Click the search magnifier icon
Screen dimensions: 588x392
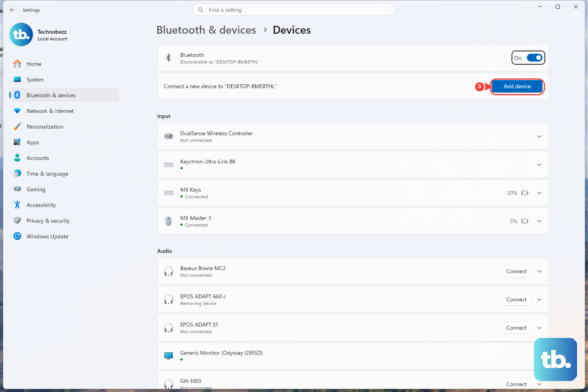pos(201,10)
